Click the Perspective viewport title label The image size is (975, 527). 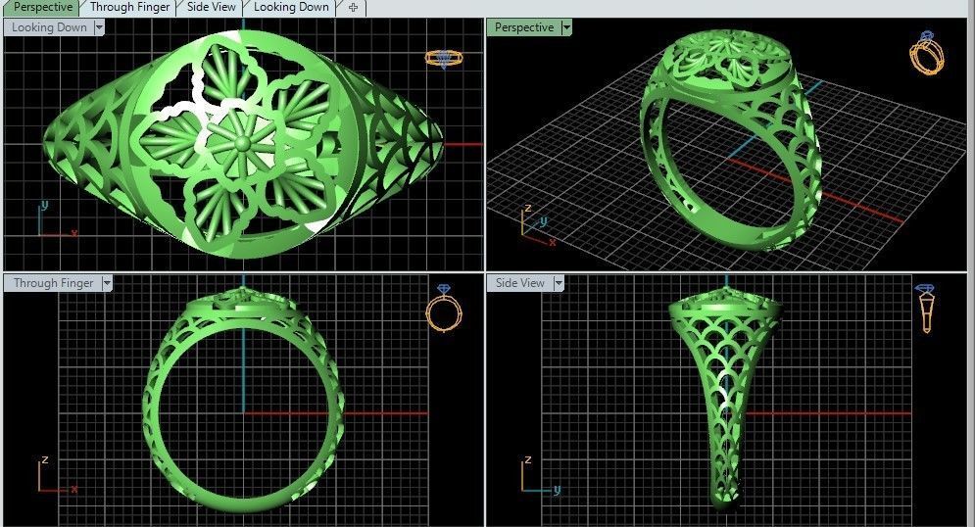[x=523, y=27]
